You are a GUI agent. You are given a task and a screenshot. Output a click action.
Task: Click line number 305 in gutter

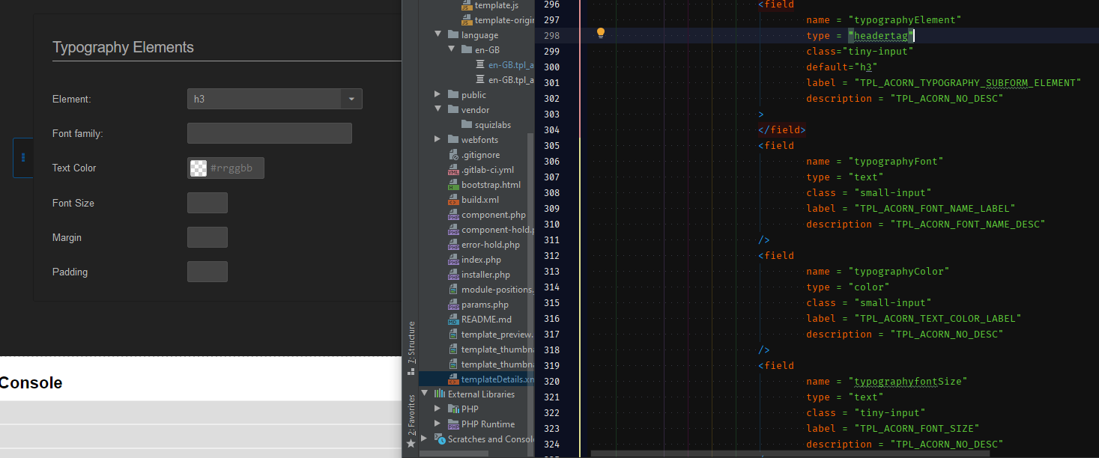pyautogui.click(x=551, y=145)
